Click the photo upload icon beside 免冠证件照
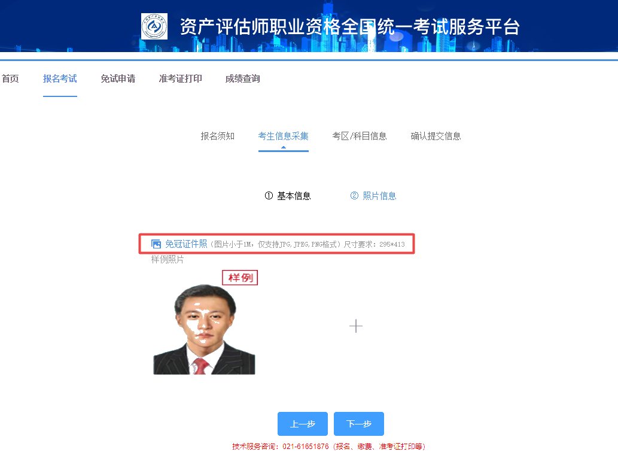 point(155,243)
